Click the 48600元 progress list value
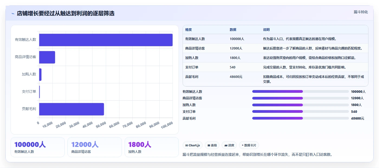The height and width of the screenshot is (168, 379). coord(358,118)
